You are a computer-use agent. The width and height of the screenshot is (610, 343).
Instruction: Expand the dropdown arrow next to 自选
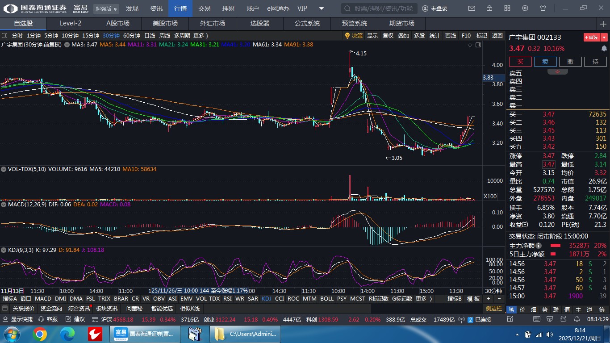click(604, 38)
